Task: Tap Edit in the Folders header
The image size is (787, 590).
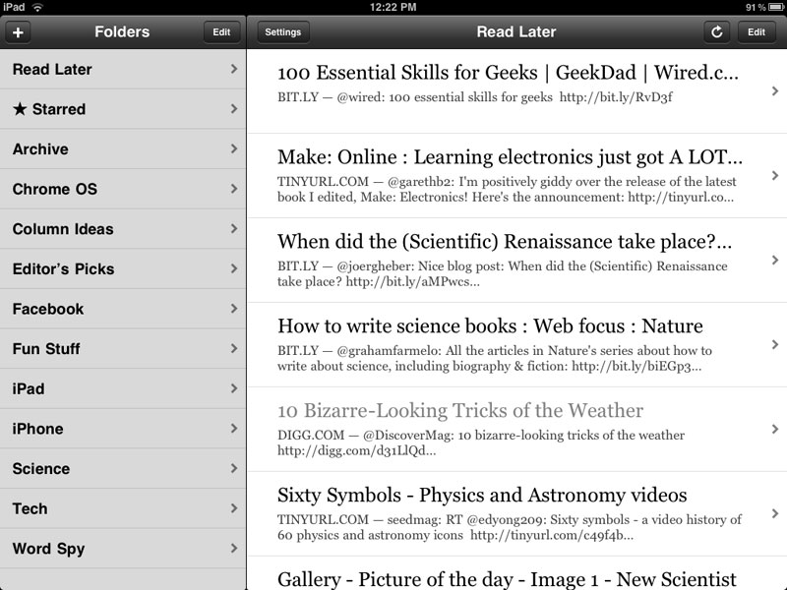Action: point(221,32)
